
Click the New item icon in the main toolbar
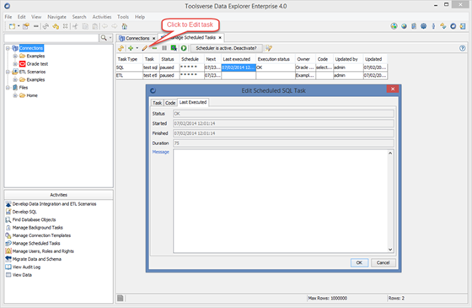[x=12, y=26]
